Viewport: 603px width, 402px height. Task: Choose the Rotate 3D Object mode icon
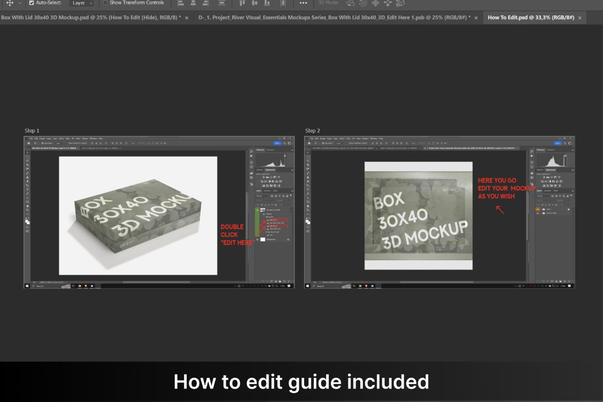350,3
